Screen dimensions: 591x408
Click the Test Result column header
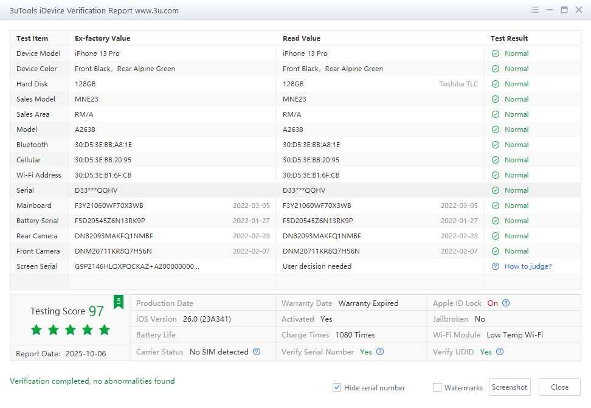(x=509, y=38)
